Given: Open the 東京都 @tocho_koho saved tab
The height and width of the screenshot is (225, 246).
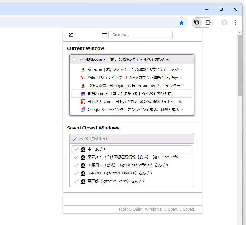Looking at the screenshot, I should [x=132, y=181].
